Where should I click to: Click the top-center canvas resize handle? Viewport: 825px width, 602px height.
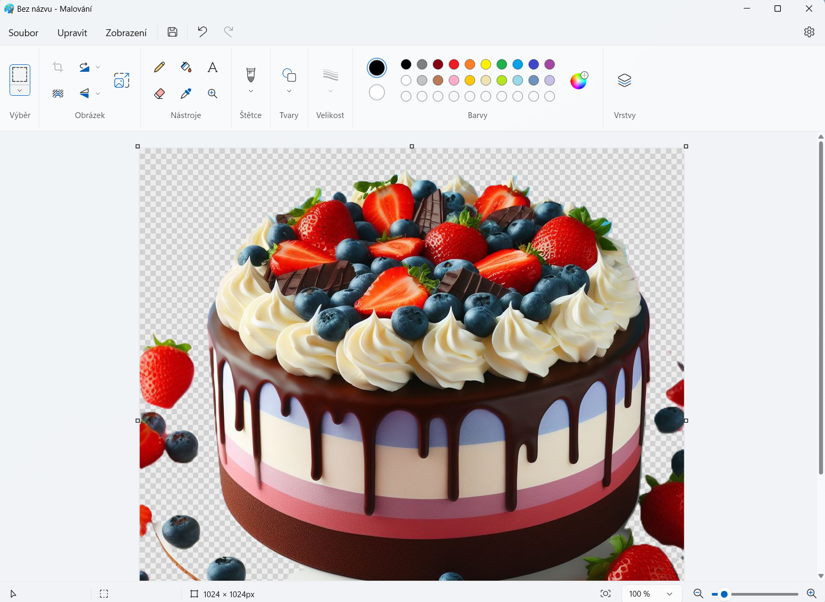tap(412, 146)
